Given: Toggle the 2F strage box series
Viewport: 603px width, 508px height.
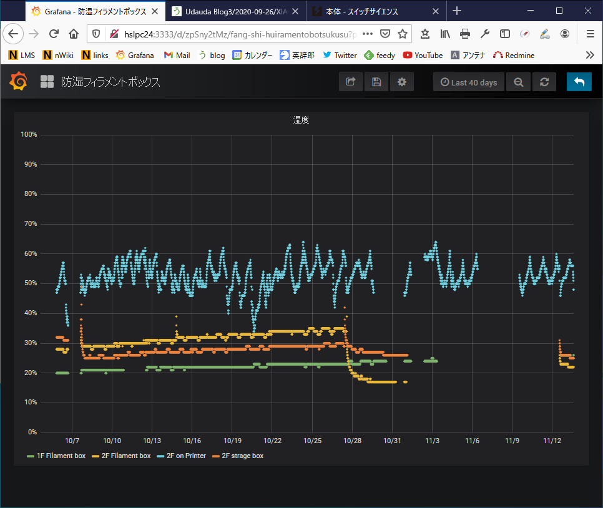Looking at the screenshot, I should pos(242,456).
